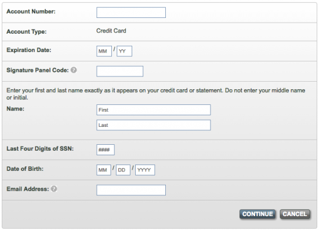The height and width of the screenshot is (230, 319).
Task: Click the Date of Birth label
Action: [x=25, y=169]
